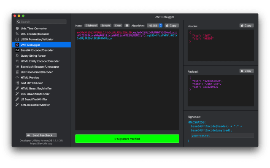Load a Sample token

(x=106, y=26)
